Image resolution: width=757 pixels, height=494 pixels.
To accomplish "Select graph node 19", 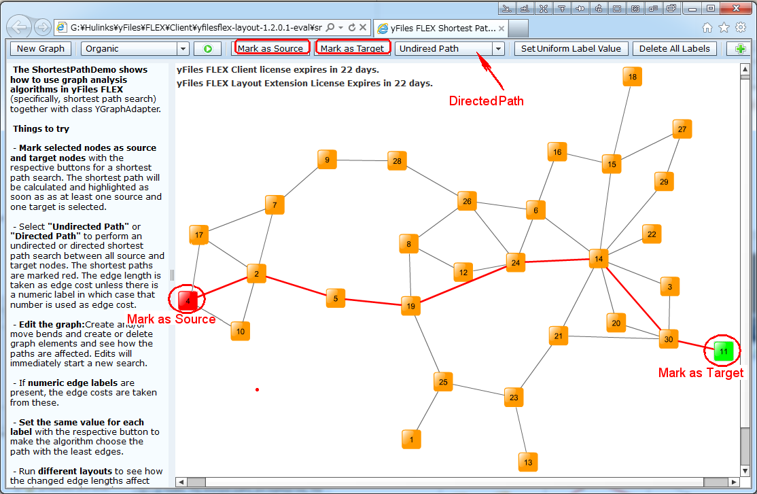I will (x=411, y=306).
